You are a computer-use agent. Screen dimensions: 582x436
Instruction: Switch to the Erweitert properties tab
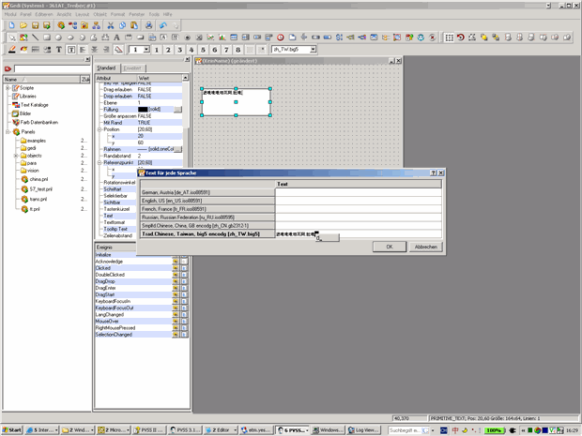pyautogui.click(x=132, y=68)
